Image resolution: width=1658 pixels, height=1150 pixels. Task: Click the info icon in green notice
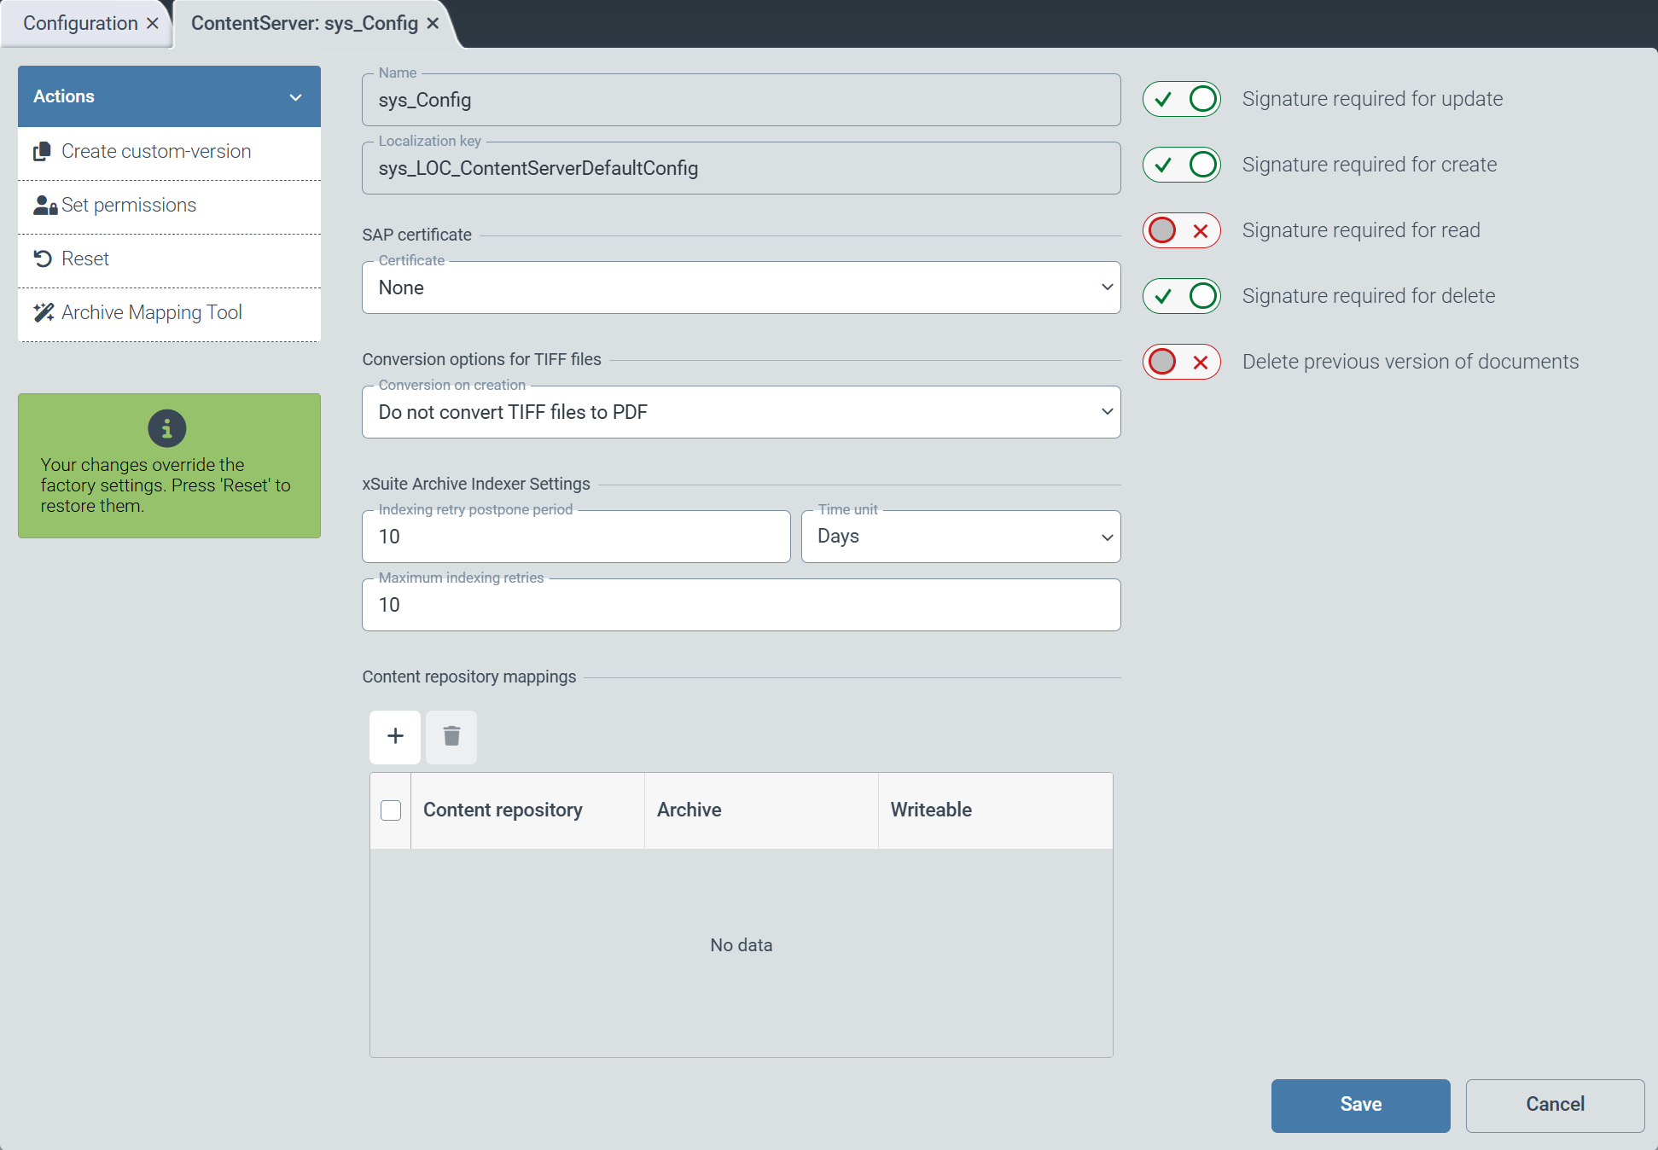tap(167, 428)
